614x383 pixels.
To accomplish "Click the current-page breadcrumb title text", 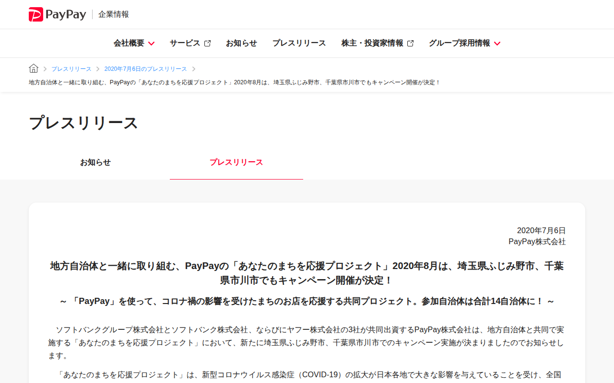I will coord(235,82).
